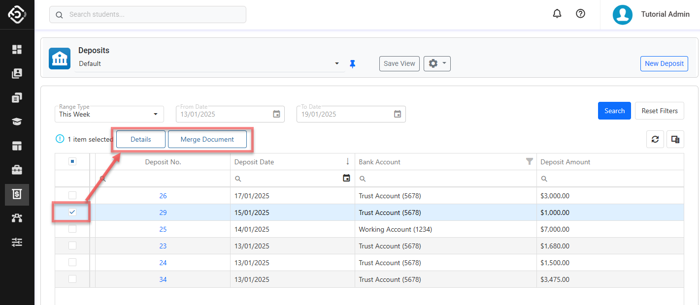
Task: Expand the Range Type dropdown
Action: pos(109,114)
